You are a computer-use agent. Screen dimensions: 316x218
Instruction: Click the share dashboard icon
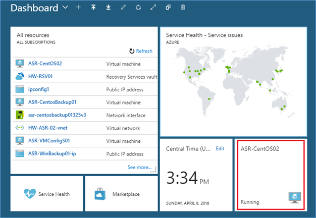[x=138, y=8]
